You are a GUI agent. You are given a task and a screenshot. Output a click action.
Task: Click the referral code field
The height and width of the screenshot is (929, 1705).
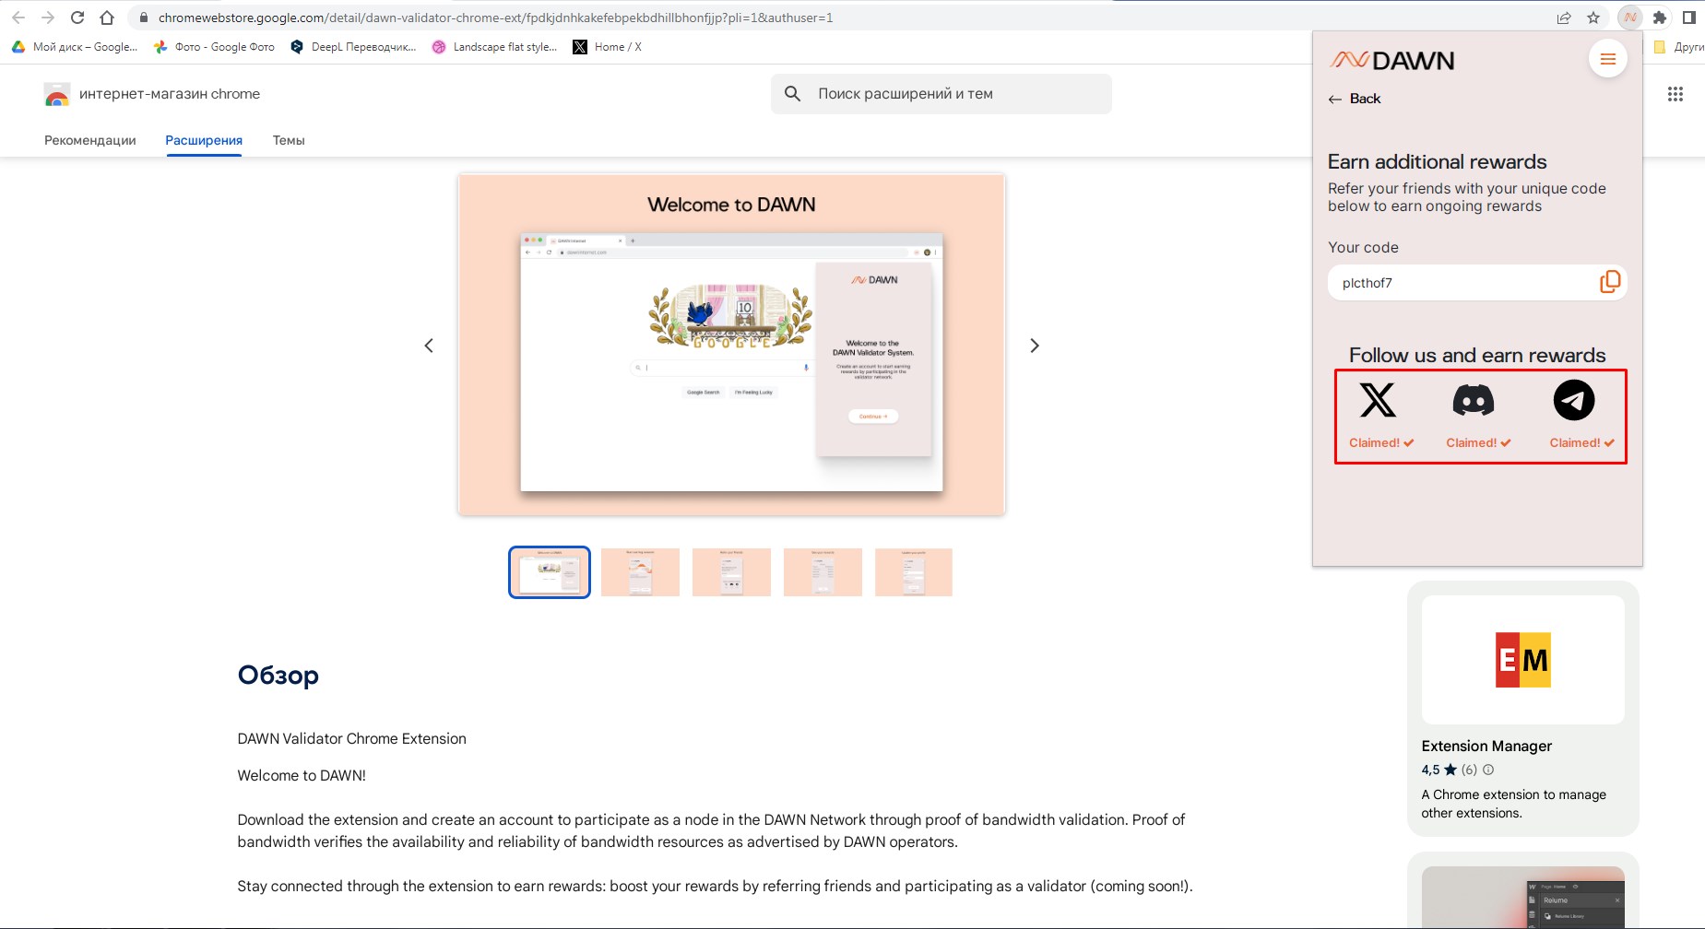click(x=1477, y=283)
